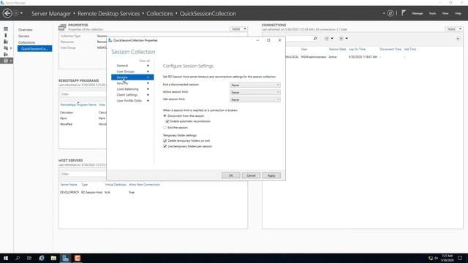Expand the General section plus sign

[148, 66]
